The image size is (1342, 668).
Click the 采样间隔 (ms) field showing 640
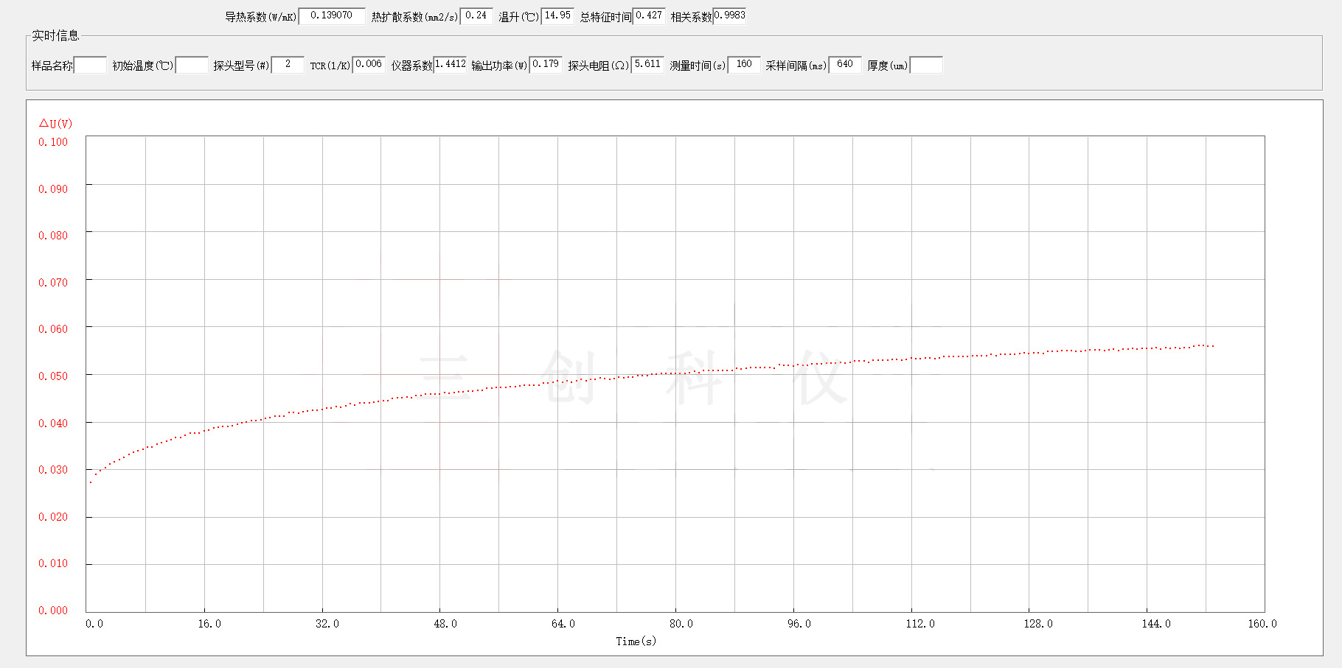coord(845,66)
